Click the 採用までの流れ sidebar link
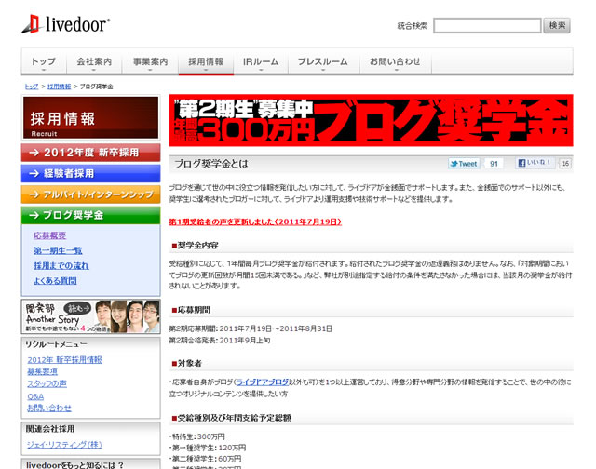This screenshot has height=469, width=596. click(61, 266)
